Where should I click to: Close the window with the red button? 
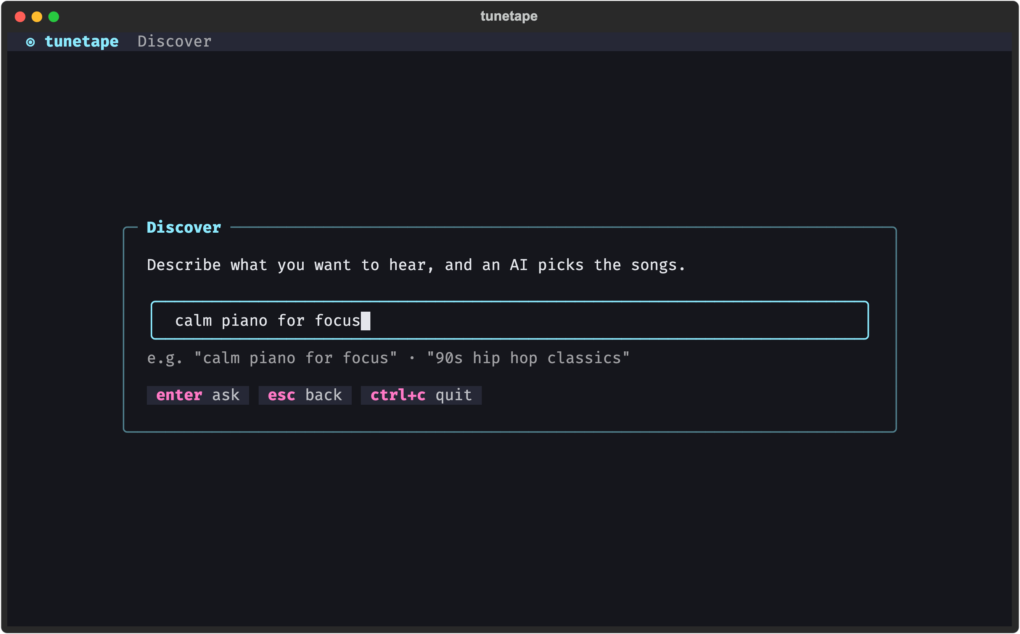point(20,17)
